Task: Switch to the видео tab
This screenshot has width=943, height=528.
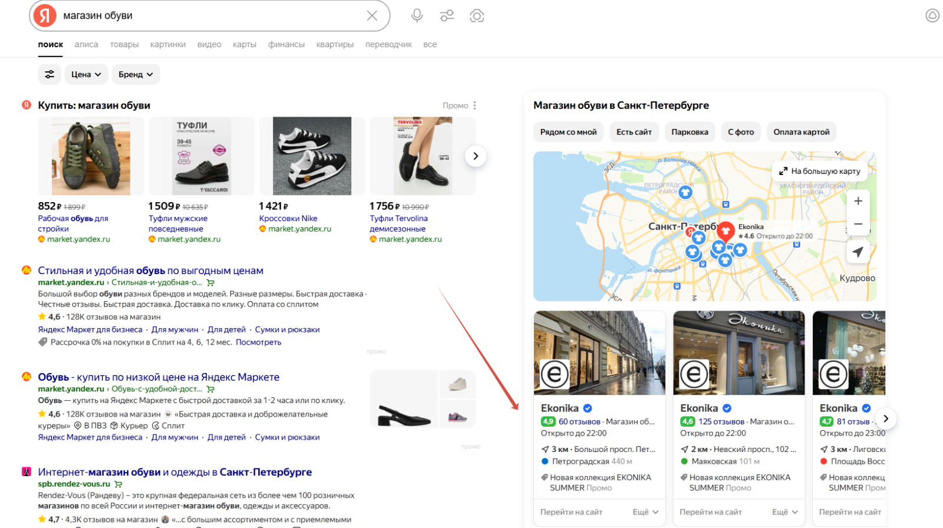Action: 209,44
